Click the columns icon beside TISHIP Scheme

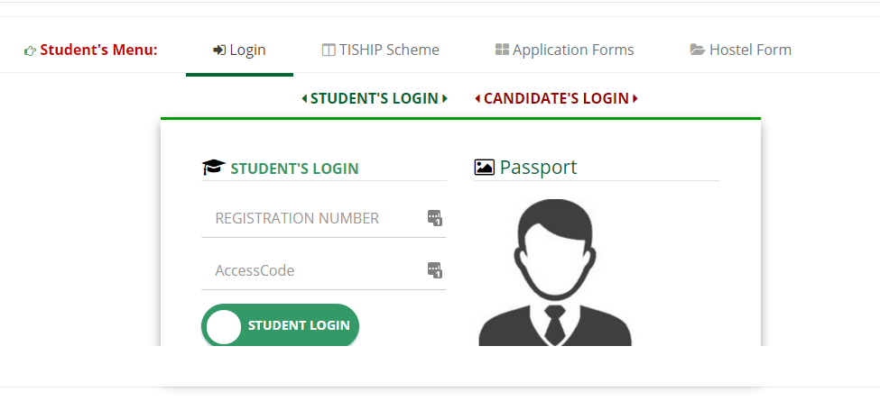point(329,50)
